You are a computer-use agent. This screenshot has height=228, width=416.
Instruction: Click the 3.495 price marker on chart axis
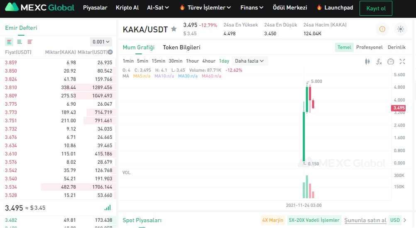point(399,108)
